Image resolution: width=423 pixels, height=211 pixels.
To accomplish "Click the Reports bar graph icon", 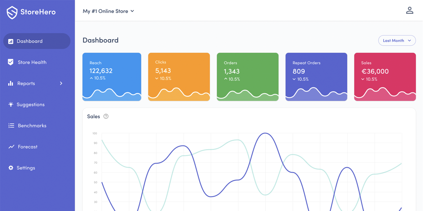I will (x=10, y=83).
